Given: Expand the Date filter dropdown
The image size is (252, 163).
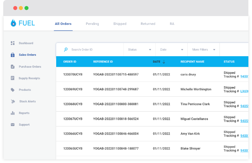Looking at the screenshot, I should point(171,50).
